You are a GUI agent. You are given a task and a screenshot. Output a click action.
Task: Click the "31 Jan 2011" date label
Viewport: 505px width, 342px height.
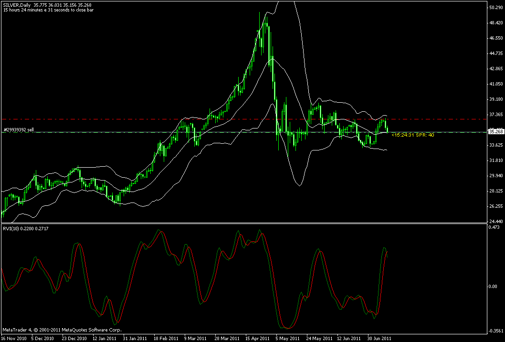tap(135, 339)
